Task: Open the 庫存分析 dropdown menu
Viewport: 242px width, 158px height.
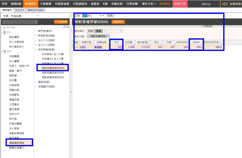Action: [x=149, y=4]
